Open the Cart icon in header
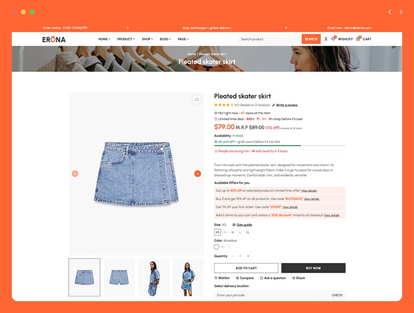The width and height of the screenshot is (414, 313). coord(358,39)
